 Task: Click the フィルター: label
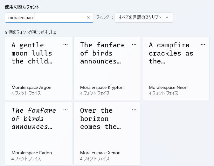click(x=105, y=17)
